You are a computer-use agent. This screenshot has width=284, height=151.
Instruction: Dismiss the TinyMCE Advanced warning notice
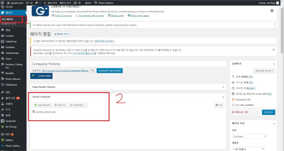(274, 50)
